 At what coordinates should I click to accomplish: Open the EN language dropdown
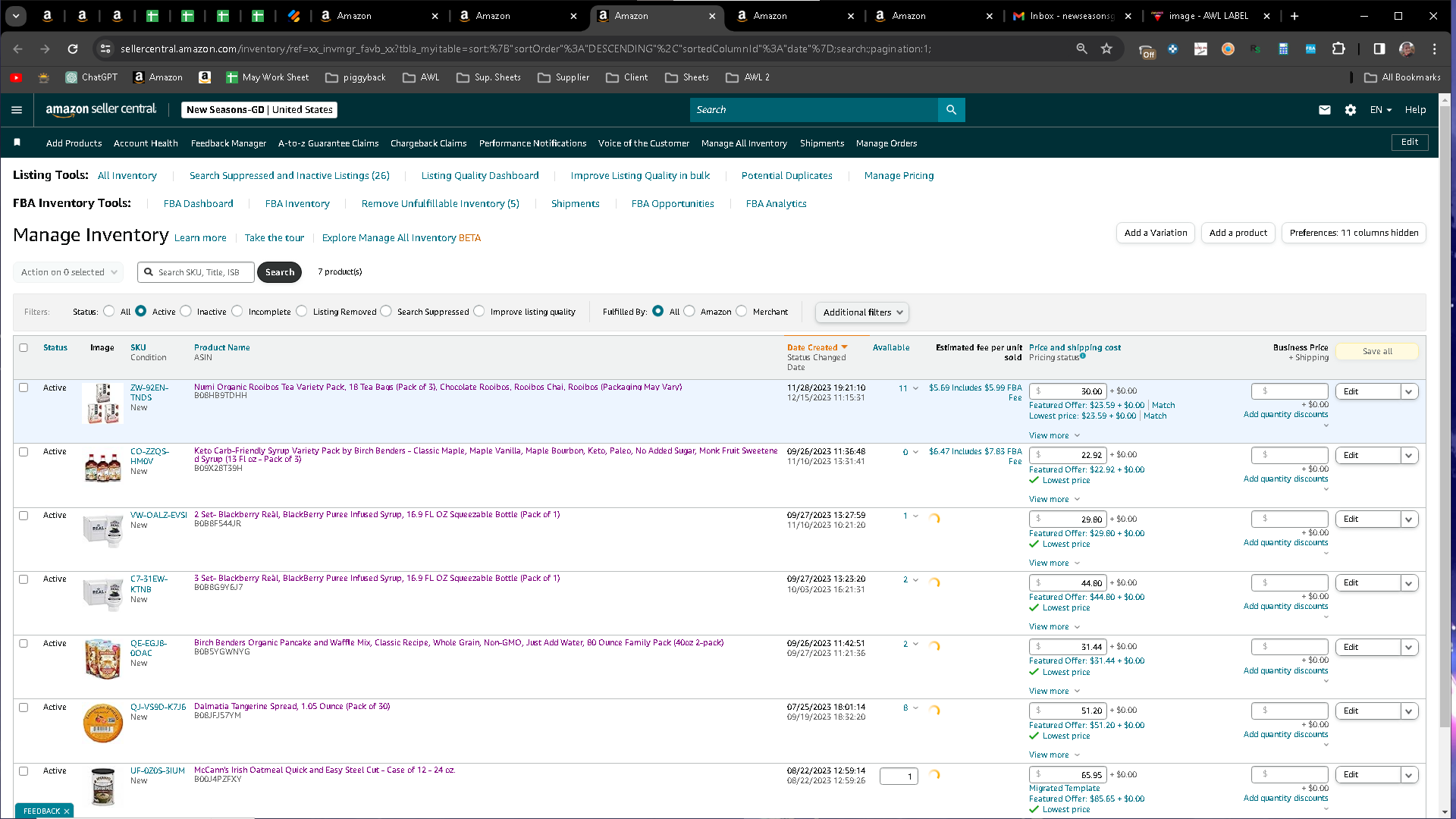tap(1381, 110)
